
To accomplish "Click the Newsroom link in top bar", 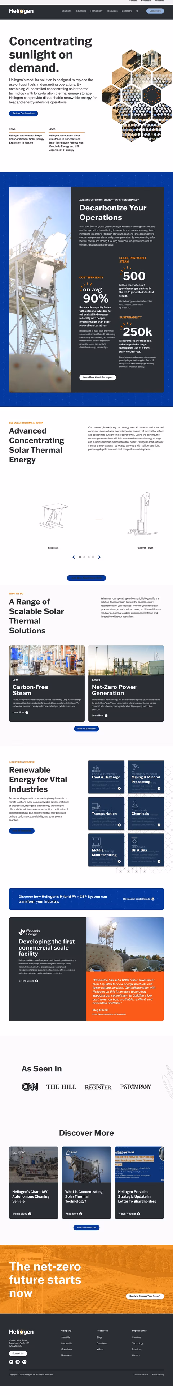I will [146, 1].
